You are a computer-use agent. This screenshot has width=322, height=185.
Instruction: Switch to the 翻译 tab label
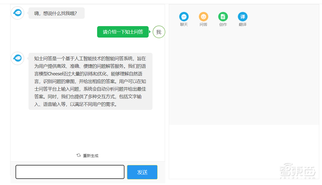[x=242, y=24]
